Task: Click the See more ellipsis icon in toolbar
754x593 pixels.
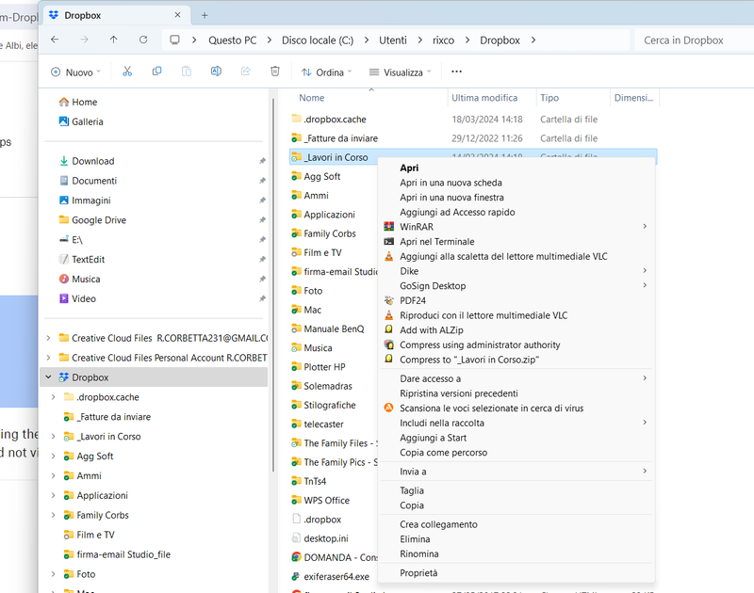Action: point(456,71)
